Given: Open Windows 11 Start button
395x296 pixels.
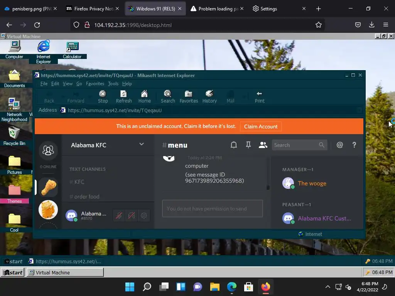Looking at the screenshot, I should [130, 287].
